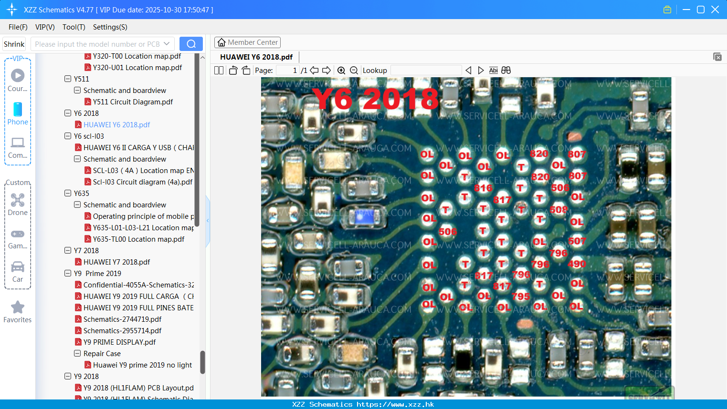This screenshot has height=409, width=727.
Task: Open the model number dropdown arrow
Action: click(167, 44)
